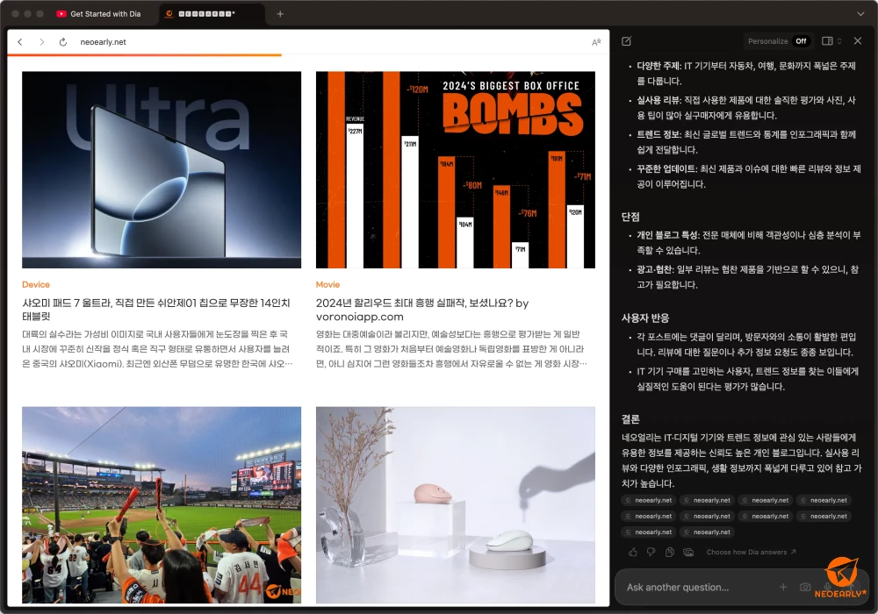The image size is (878, 614).
Task: Open the 샤오미 패드 7 울트라 article title
Action: click(156, 310)
